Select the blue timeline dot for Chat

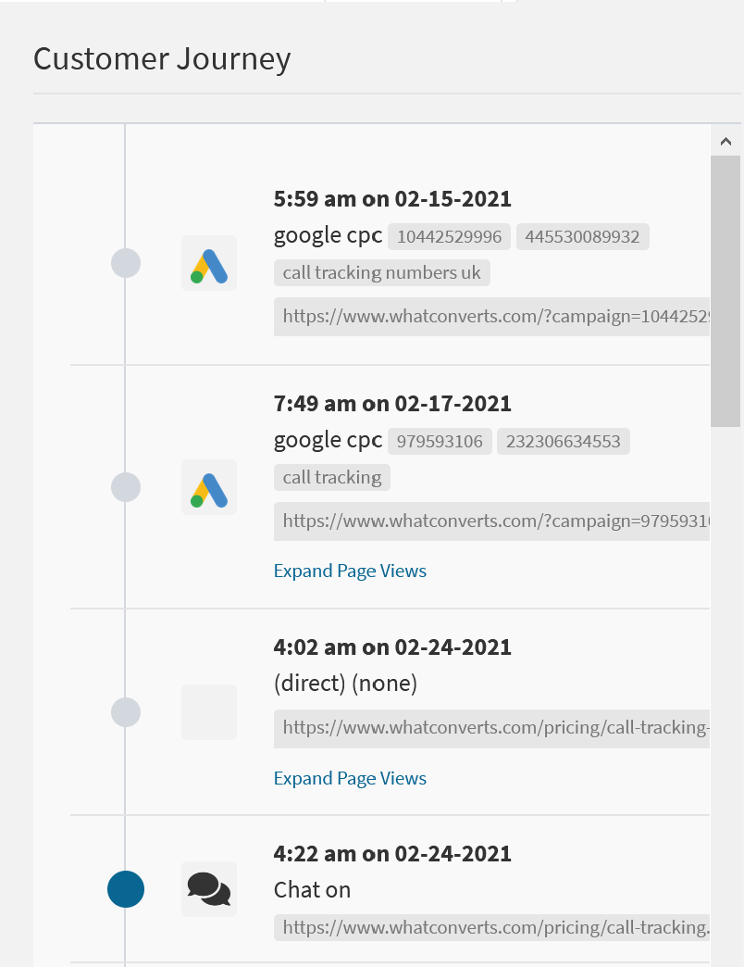(x=126, y=889)
